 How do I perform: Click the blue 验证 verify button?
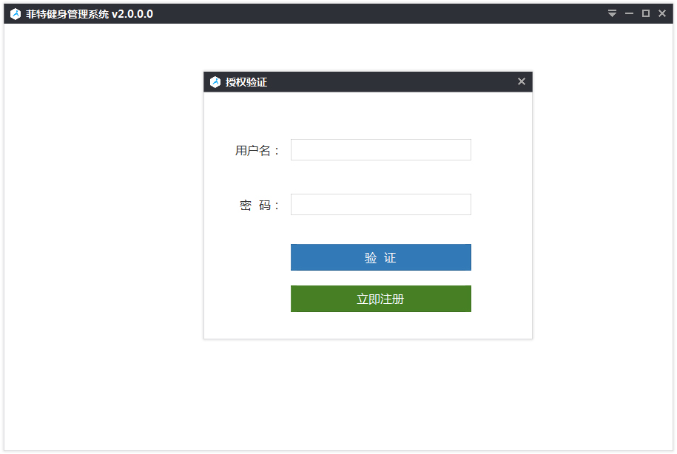381,257
